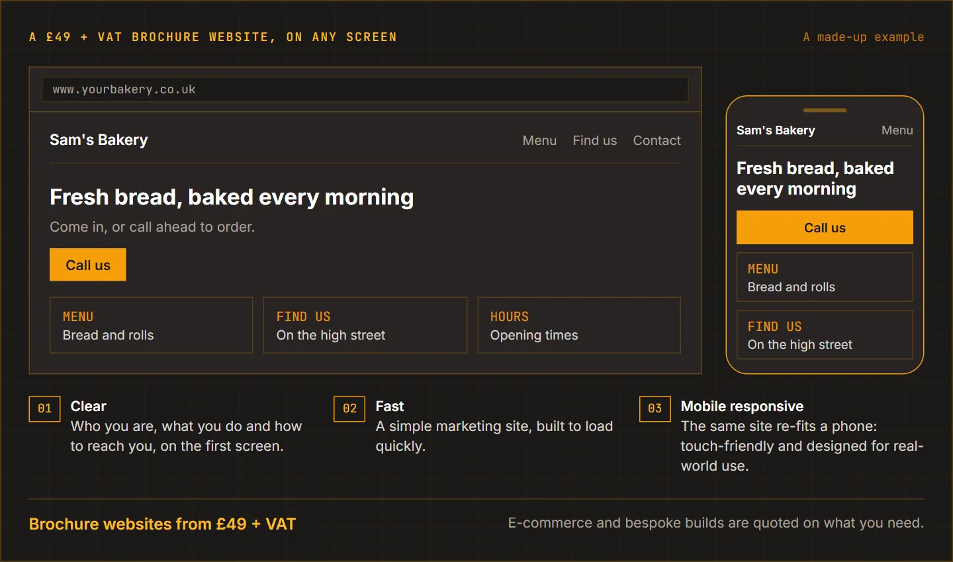
Task: Click text "The same site re-fits a phone"
Action: pos(777,426)
